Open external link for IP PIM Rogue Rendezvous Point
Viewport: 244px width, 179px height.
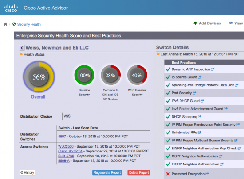pyautogui.click(x=238, y=125)
